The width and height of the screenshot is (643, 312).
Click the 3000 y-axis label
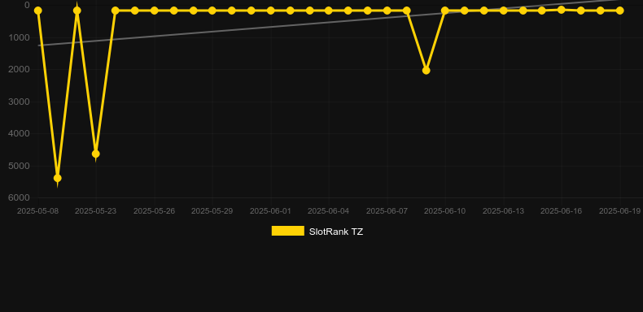pos(20,102)
